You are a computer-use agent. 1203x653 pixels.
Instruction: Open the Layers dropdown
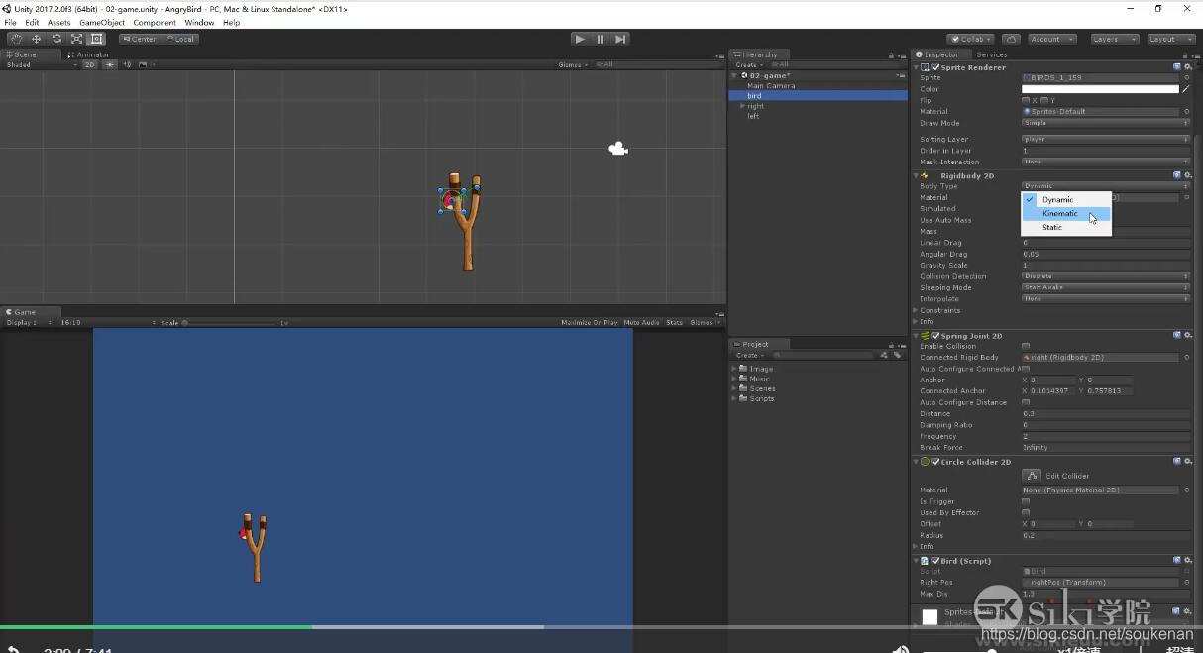tap(1115, 39)
